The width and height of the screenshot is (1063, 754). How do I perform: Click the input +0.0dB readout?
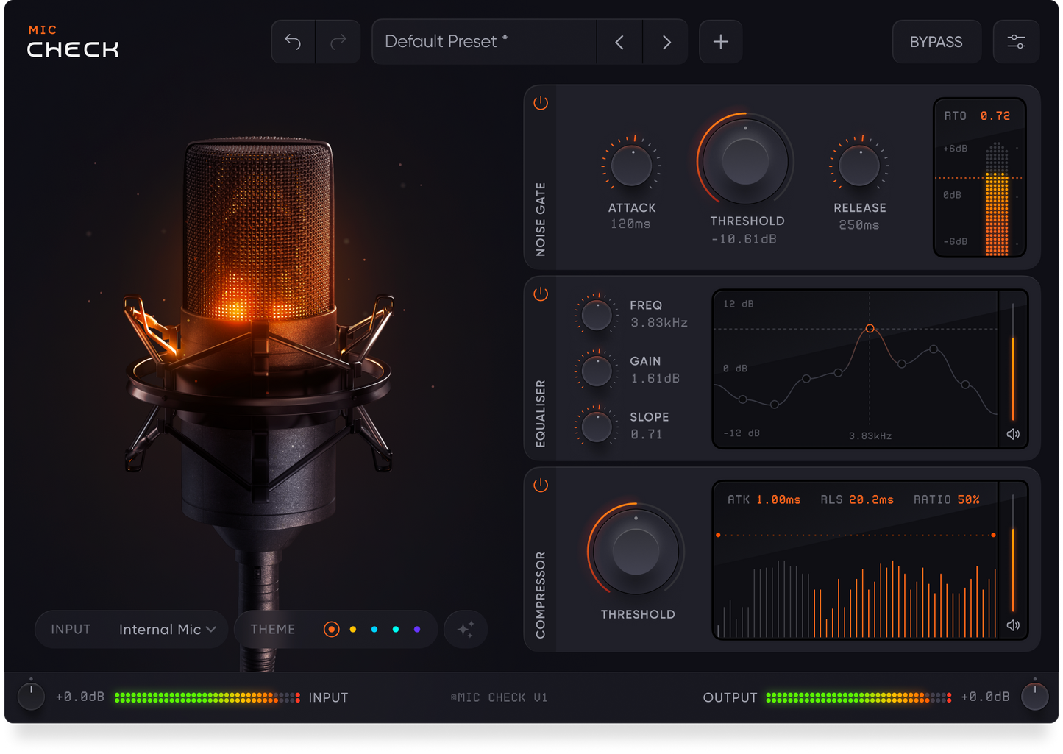pos(80,697)
